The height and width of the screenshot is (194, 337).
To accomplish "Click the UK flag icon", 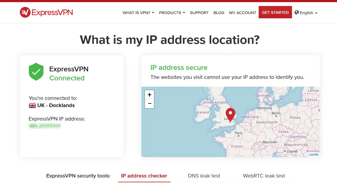I will coord(32,106).
